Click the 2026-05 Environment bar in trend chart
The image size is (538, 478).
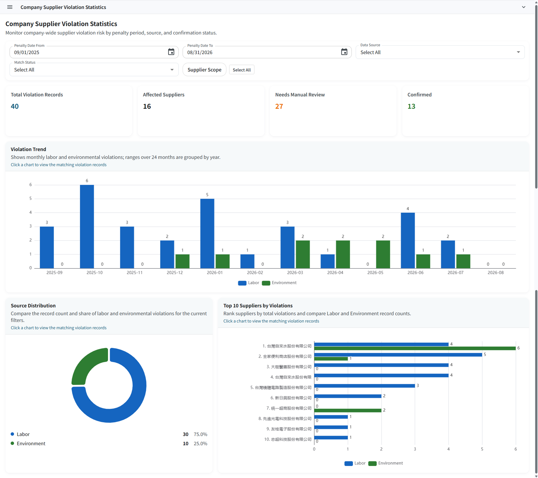tap(383, 254)
